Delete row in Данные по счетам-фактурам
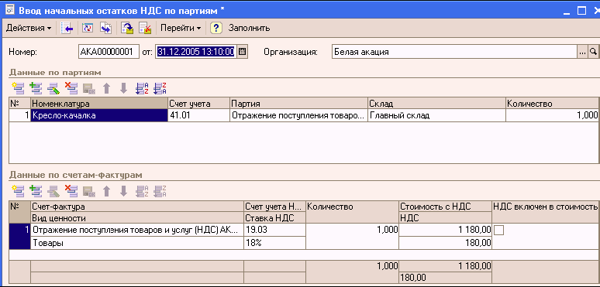The width and height of the screenshot is (600, 287). tap(71, 190)
